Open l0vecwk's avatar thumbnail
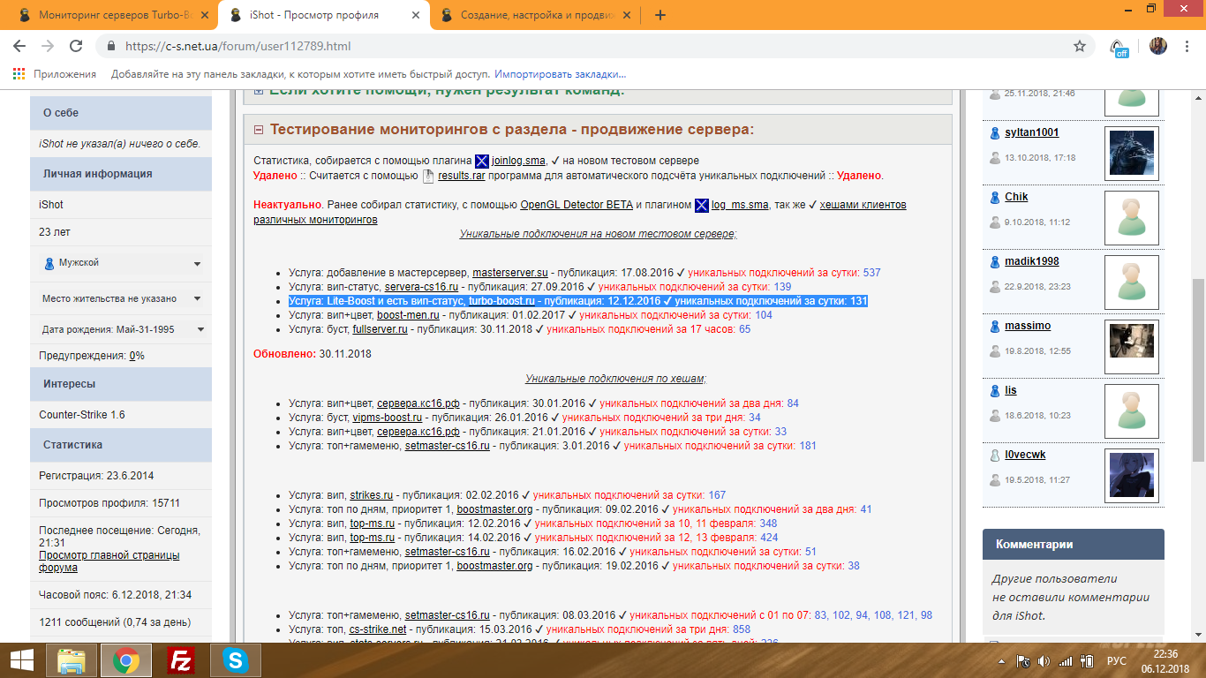 click(1132, 475)
